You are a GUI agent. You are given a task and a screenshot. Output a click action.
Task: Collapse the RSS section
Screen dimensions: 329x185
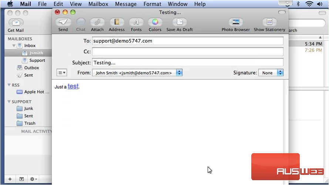click(9, 85)
